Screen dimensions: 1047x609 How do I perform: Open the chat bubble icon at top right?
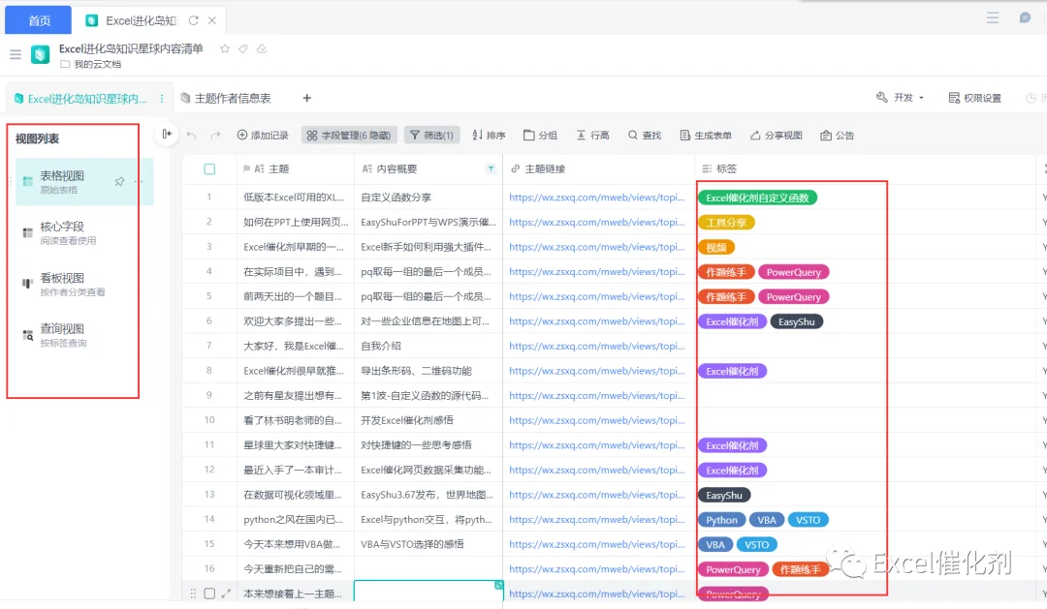[x=1025, y=18]
